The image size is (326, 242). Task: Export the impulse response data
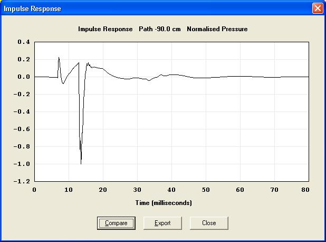(x=162, y=223)
